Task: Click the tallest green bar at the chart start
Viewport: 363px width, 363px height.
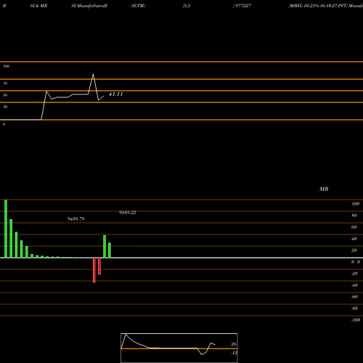Action: pos(6,229)
